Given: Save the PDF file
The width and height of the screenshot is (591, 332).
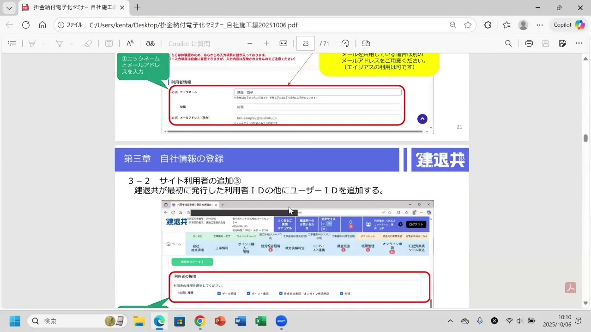Looking at the screenshot, I should click(546, 43).
